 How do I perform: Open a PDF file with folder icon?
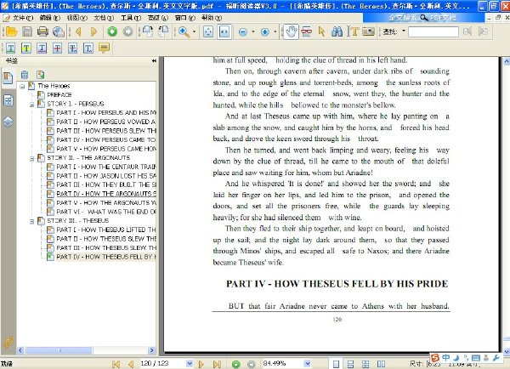11,31
